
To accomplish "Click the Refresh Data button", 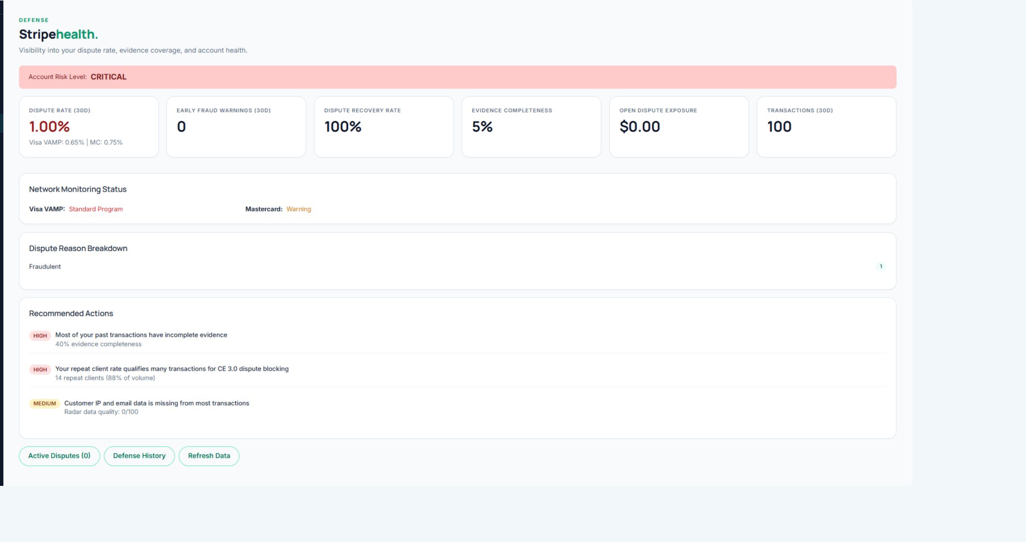I will coord(209,456).
